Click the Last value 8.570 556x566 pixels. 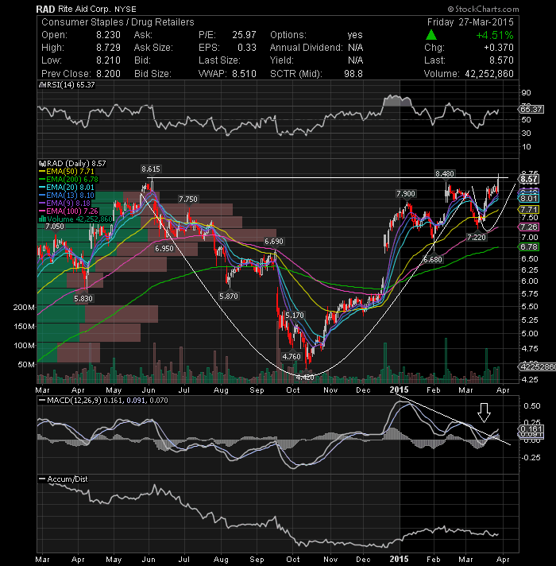click(x=501, y=60)
